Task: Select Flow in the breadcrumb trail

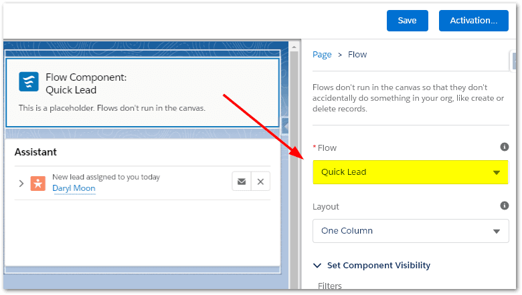Action: [357, 55]
